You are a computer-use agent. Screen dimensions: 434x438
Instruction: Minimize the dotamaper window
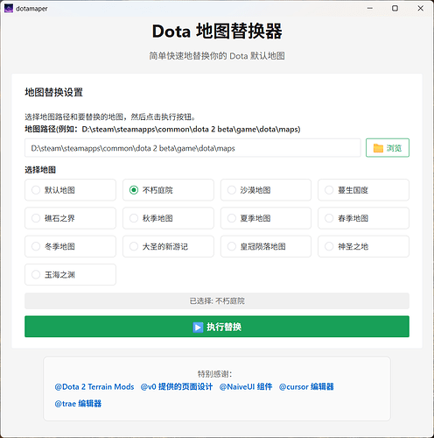point(370,8)
